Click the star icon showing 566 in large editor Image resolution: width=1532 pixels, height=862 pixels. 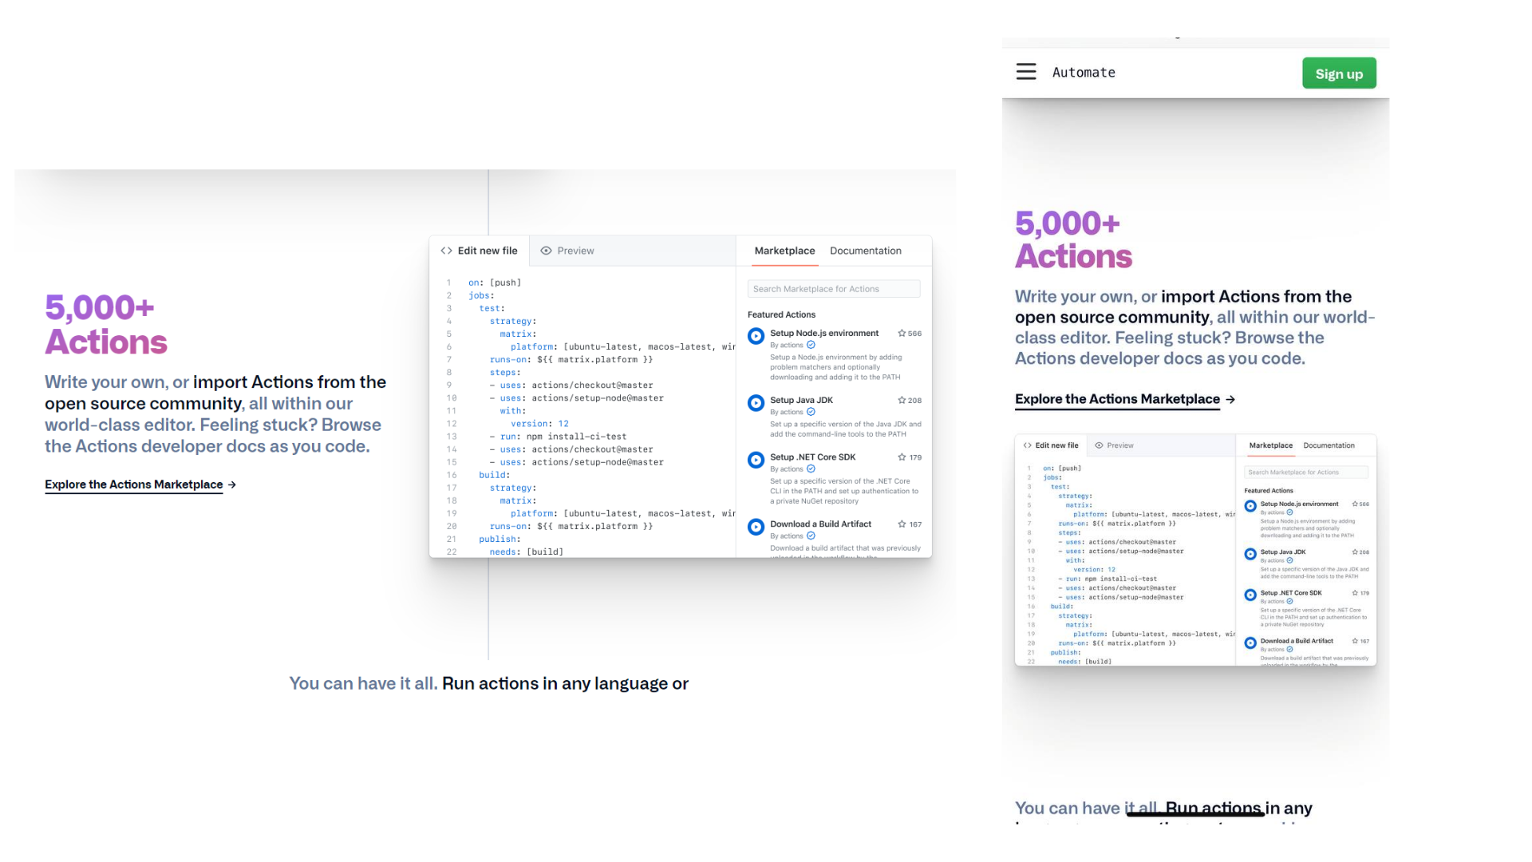(902, 334)
